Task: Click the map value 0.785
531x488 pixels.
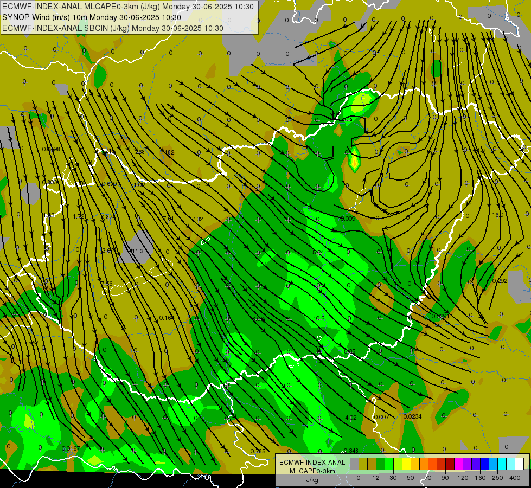Action: pyautogui.click(x=258, y=451)
